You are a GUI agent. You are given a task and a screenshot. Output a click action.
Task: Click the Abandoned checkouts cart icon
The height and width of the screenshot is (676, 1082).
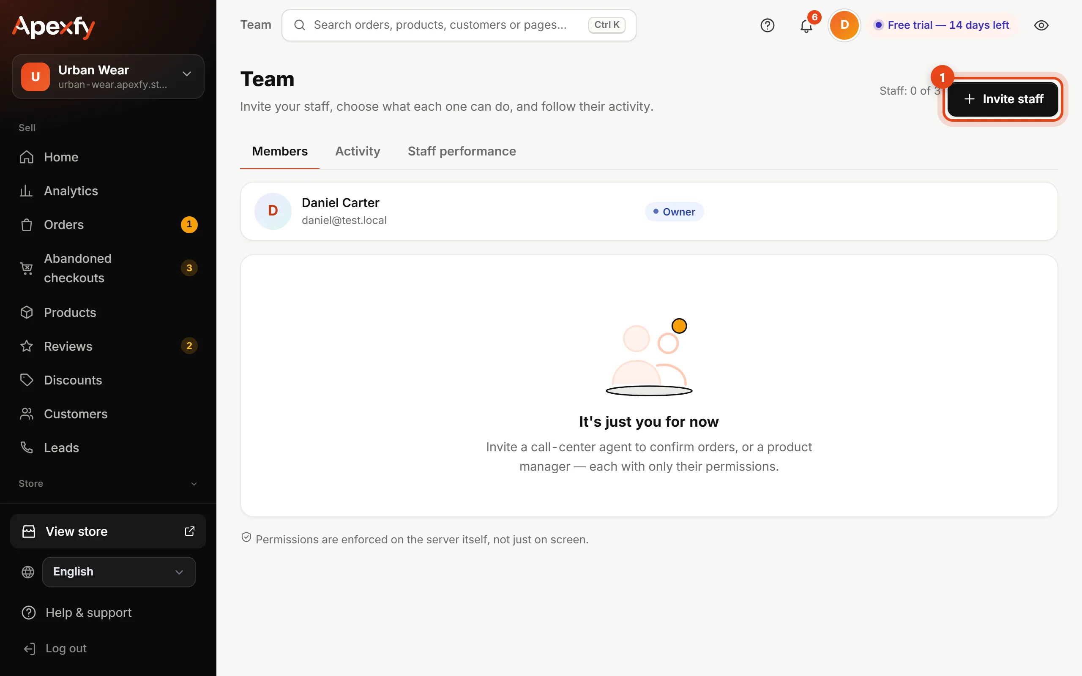click(26, 268)
